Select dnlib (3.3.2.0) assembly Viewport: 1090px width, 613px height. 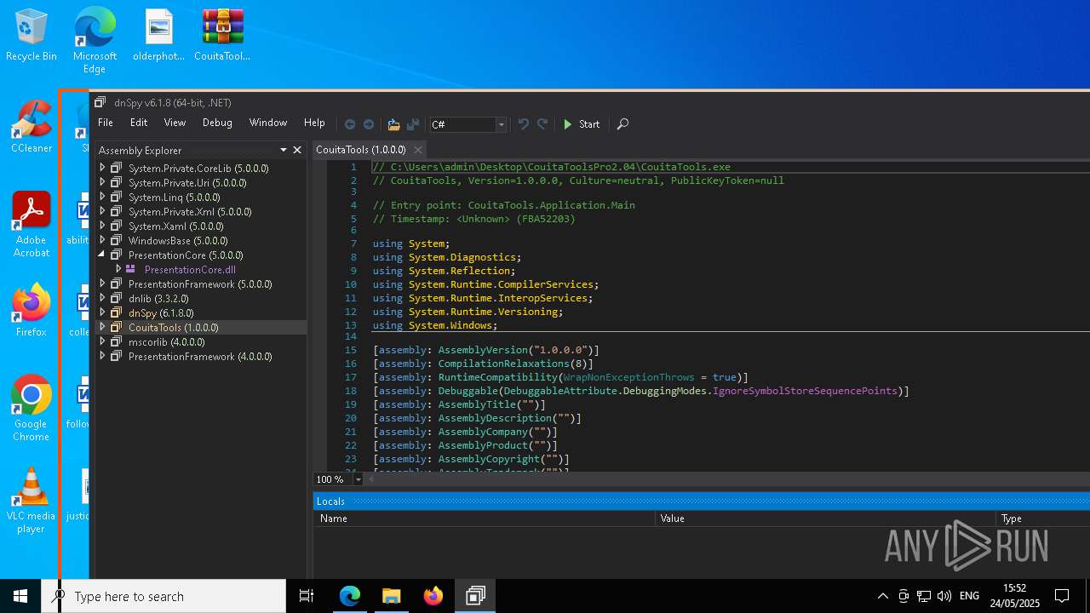(158, 298)
